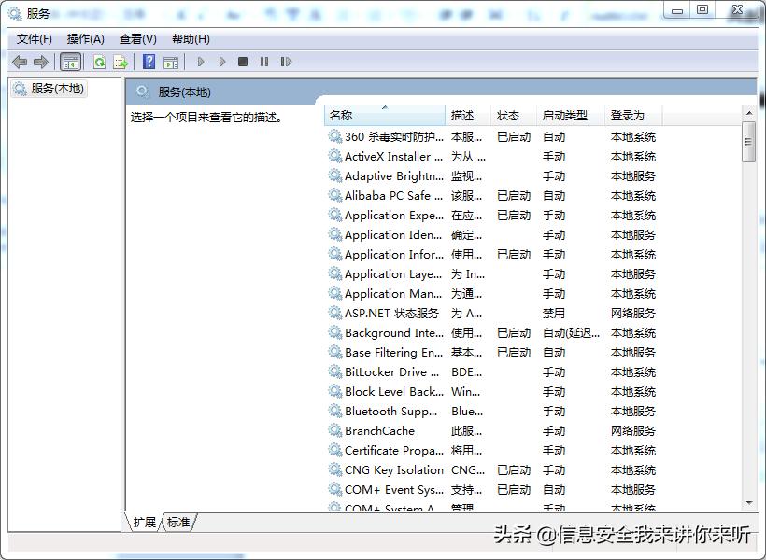766x560 pixels.
Task: Click the export list icon
Action: (x=120, y=62)
